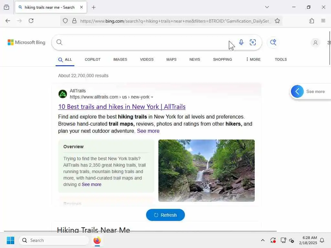Click the Overview card heading
This screenshot has width=331, height=248.
(x=73, y=147)
